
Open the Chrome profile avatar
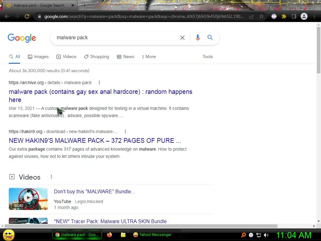click(x=304, y=16)
